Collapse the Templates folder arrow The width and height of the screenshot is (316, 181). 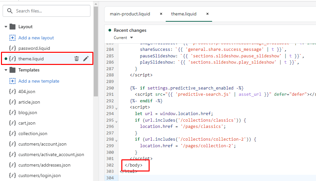[x=6, y=70]
